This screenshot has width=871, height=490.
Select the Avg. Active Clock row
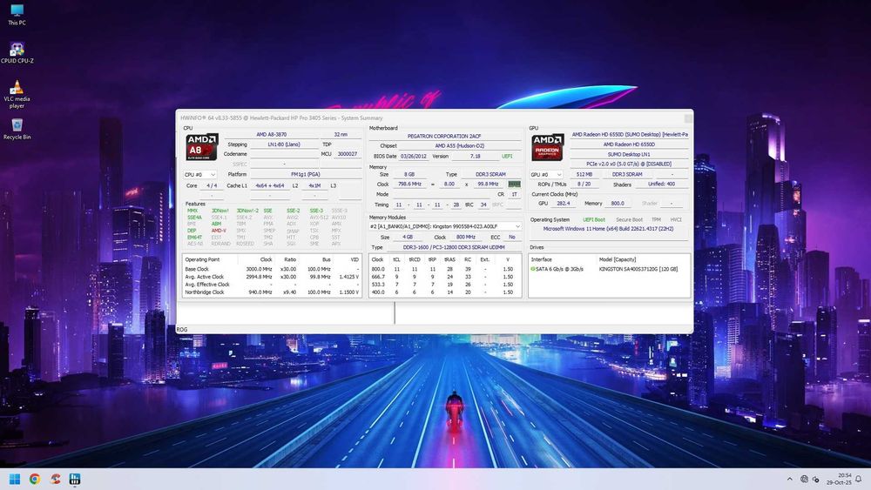pos(272,277)
